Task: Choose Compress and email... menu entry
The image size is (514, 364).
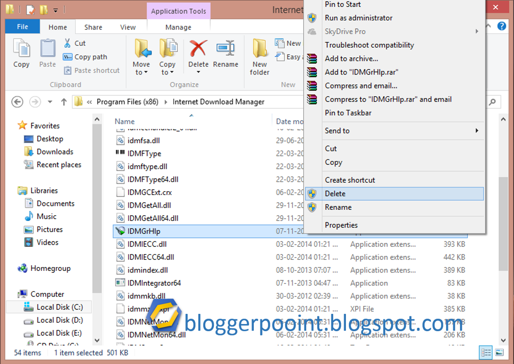Action: click(x=394, y=86)
